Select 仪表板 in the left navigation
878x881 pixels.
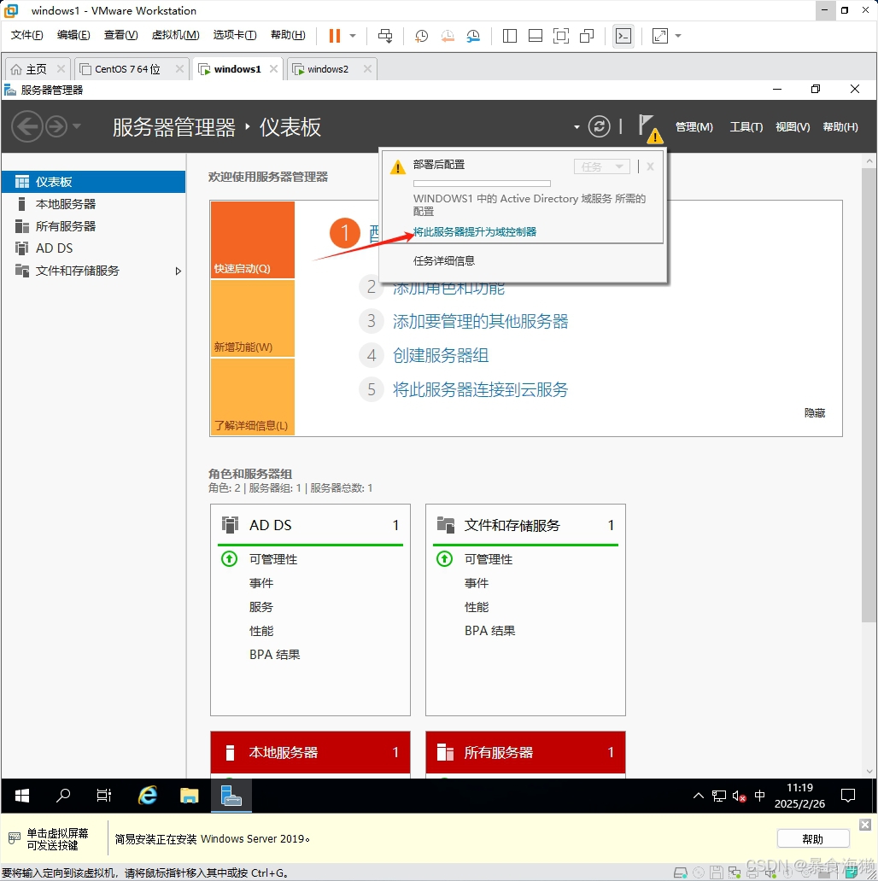93,182
